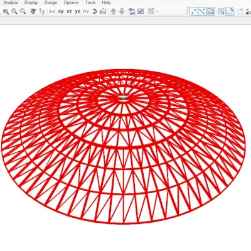Open the Design menu
The width and height of the screenshot is (251, 251).
51,3
